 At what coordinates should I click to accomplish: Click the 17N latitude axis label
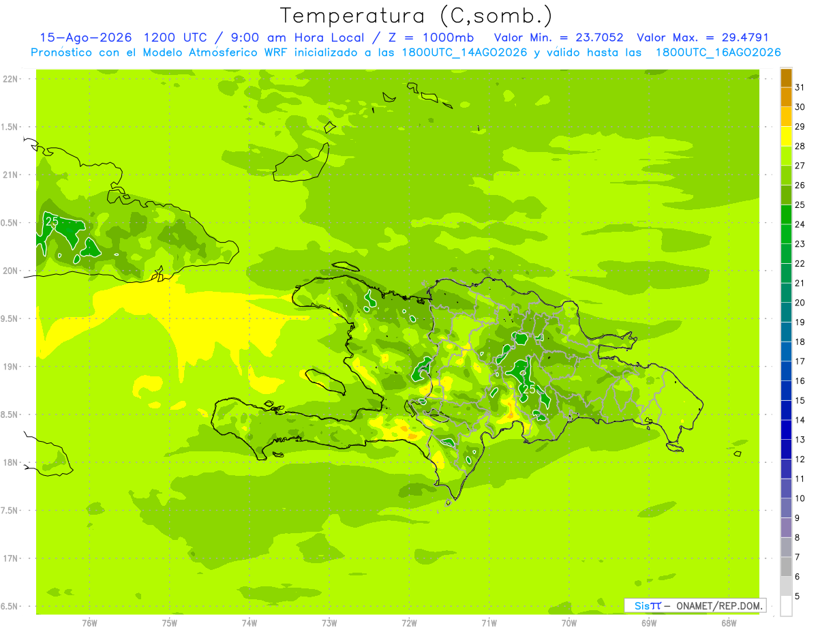[10, 558]
